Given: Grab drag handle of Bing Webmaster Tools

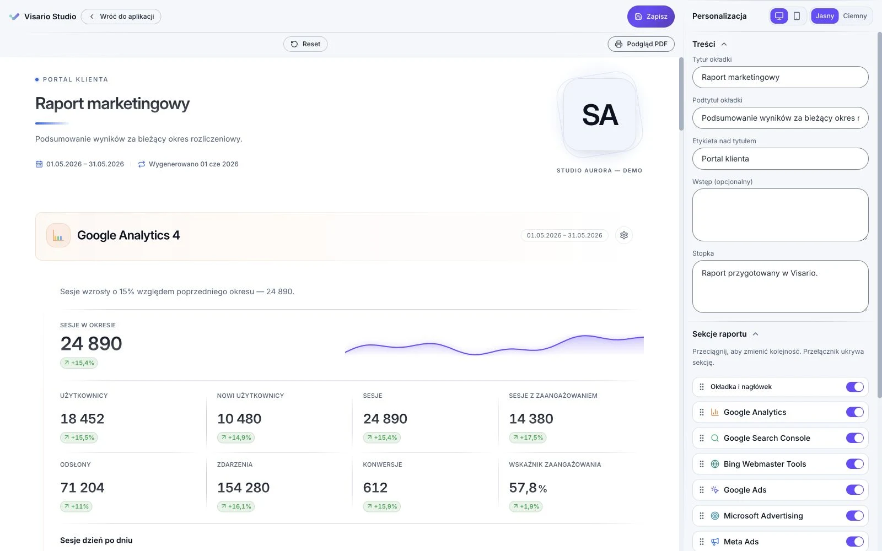Looking at the screenshot, I should [702, 464].
